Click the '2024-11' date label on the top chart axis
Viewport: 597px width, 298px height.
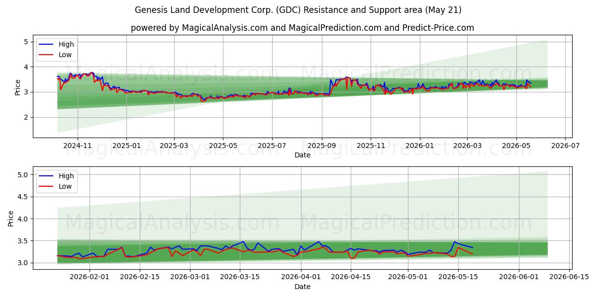tap(78, 146)
